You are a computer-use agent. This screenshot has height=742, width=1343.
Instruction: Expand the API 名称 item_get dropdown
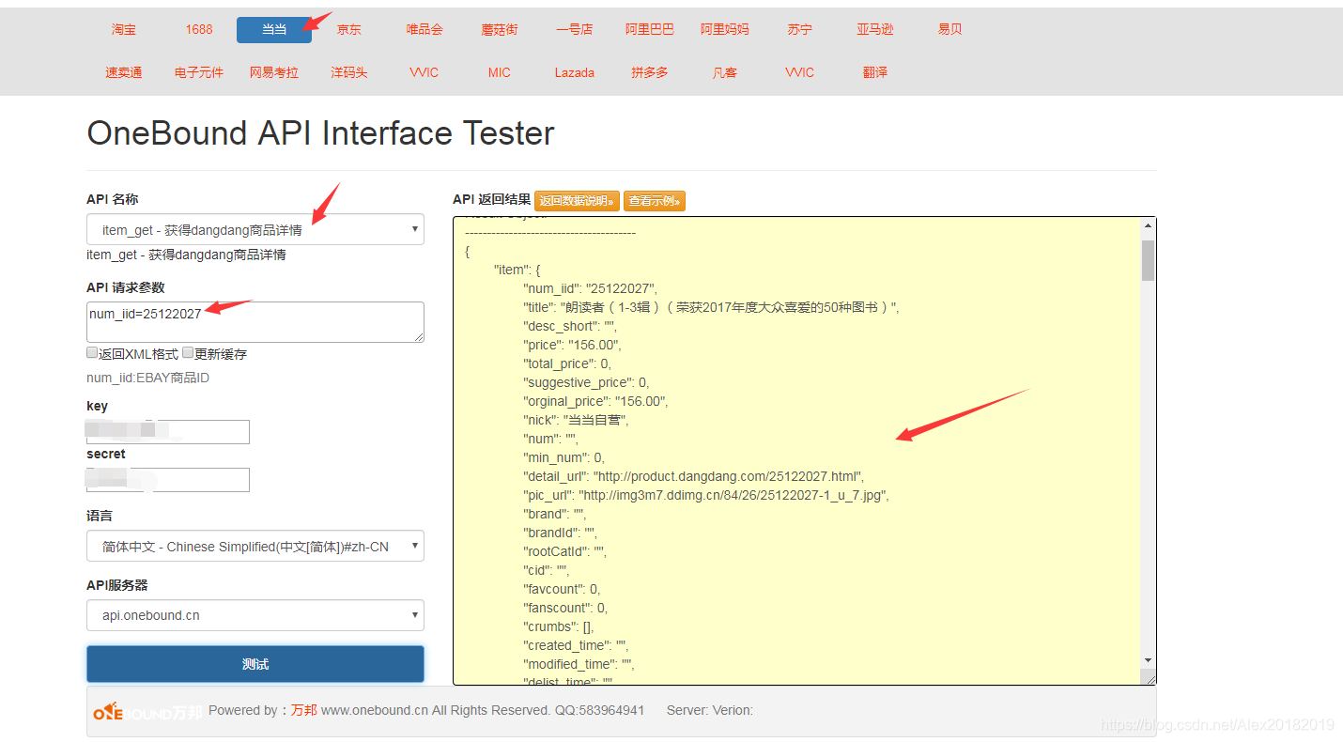[255, 229]
